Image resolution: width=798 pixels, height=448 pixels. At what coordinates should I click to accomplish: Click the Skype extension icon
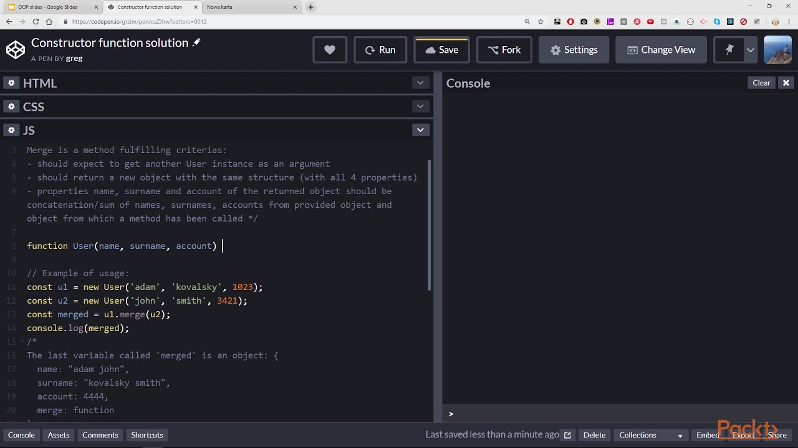(717, 21)
